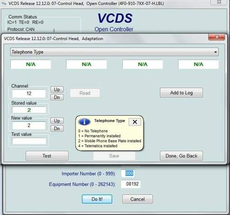
Task: Lower New value with Dn button
Action: click(57, 129)
